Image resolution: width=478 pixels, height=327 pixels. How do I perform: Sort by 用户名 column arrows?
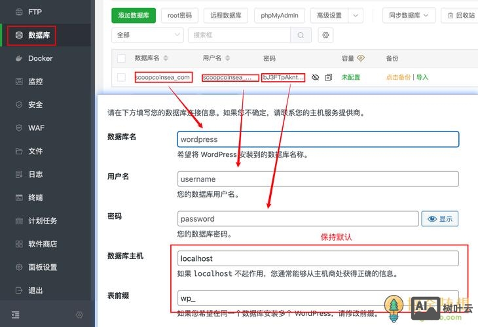pos(227,58)
